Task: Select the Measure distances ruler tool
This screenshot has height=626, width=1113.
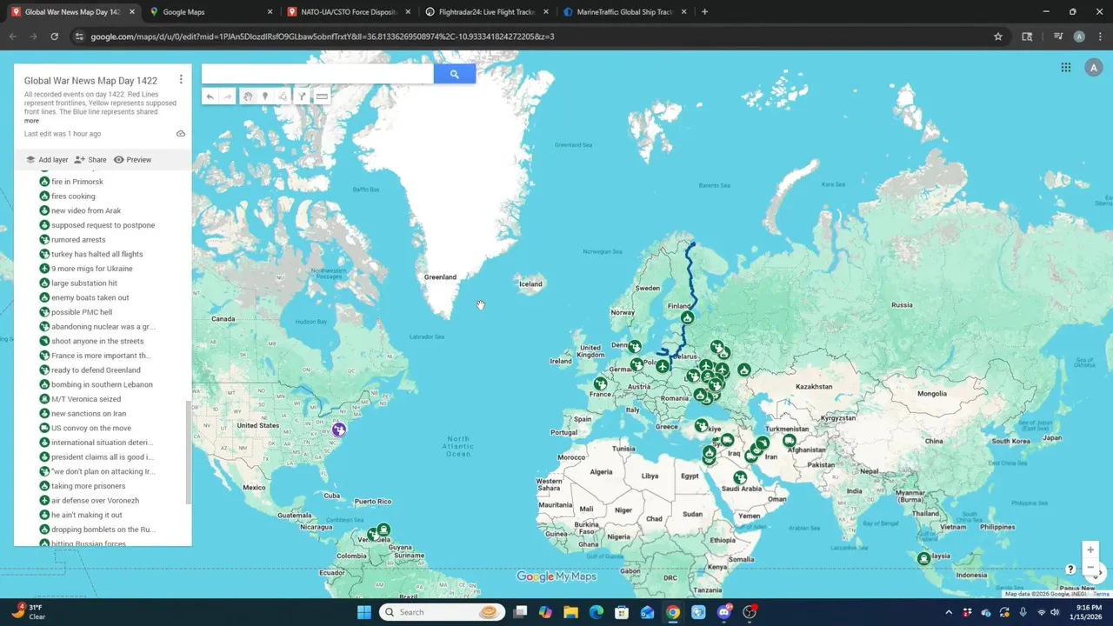Action: pos(322,97)
